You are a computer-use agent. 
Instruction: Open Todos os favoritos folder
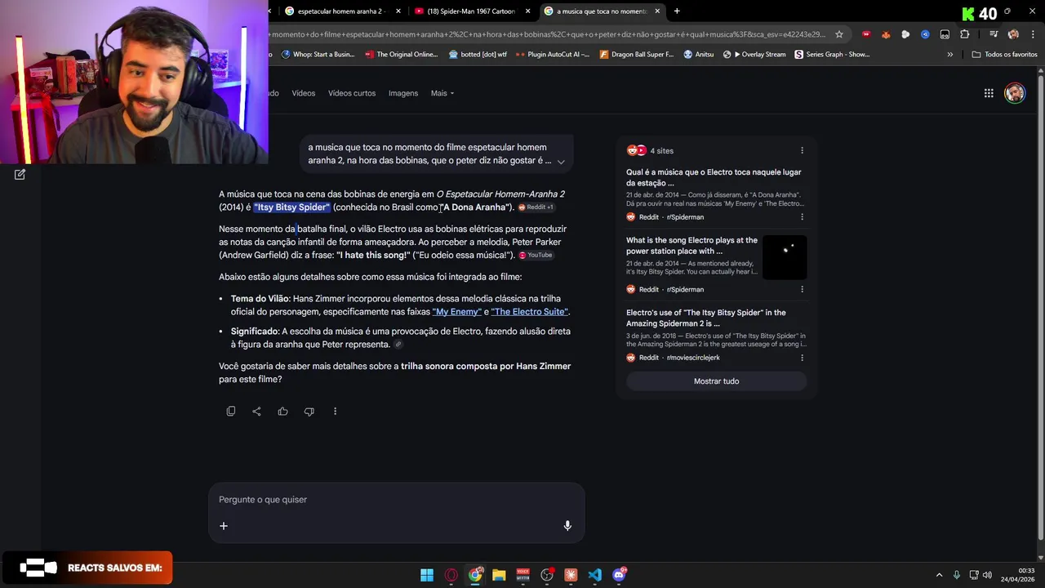pos(1004,55)
